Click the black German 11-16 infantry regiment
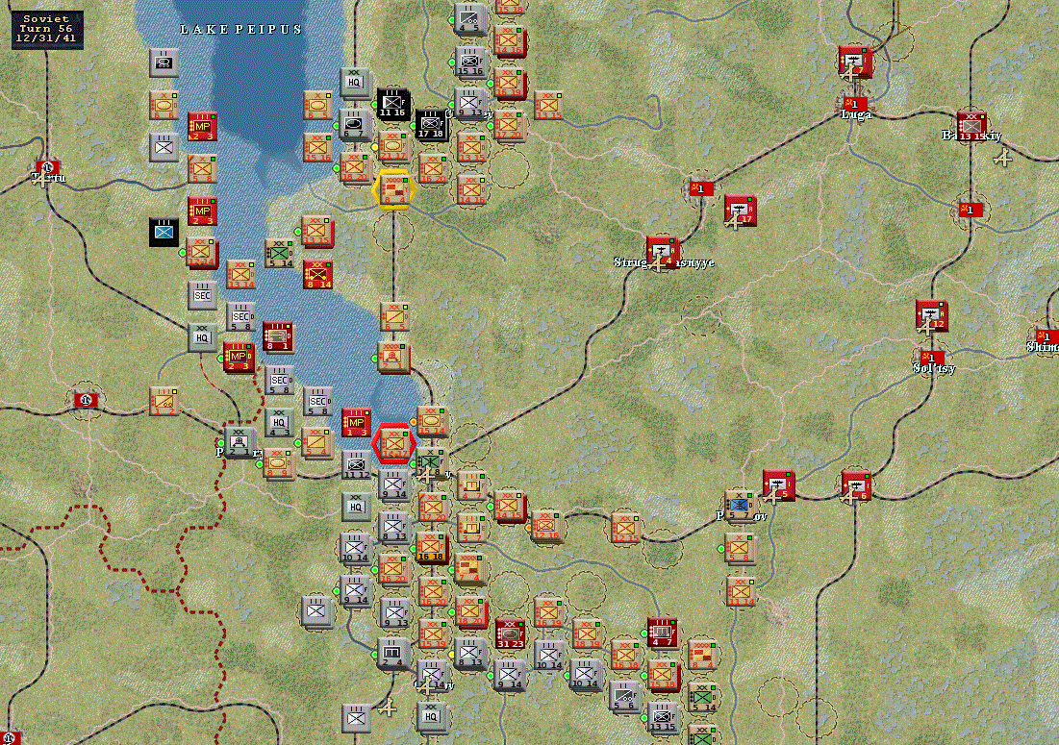1059x745 pixels. pyautogui.click(x=392, y=103)
